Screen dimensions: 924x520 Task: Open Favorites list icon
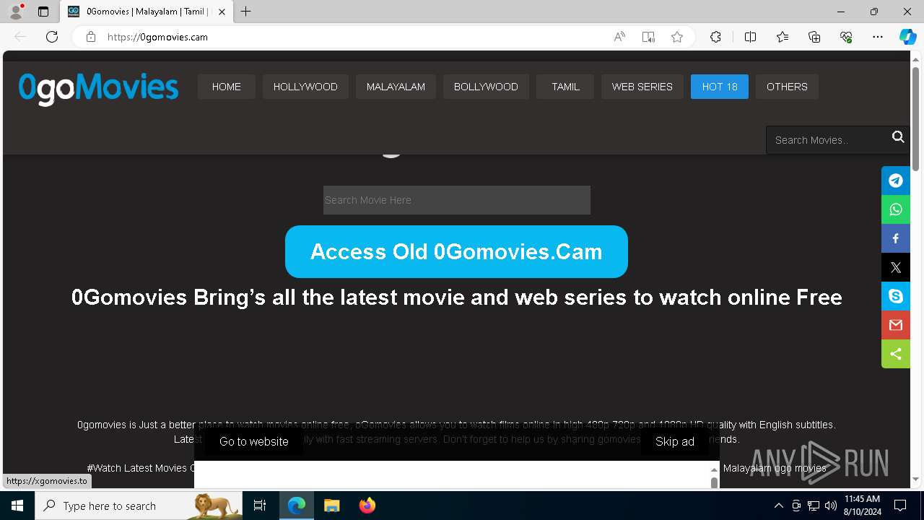pos(783,37)
